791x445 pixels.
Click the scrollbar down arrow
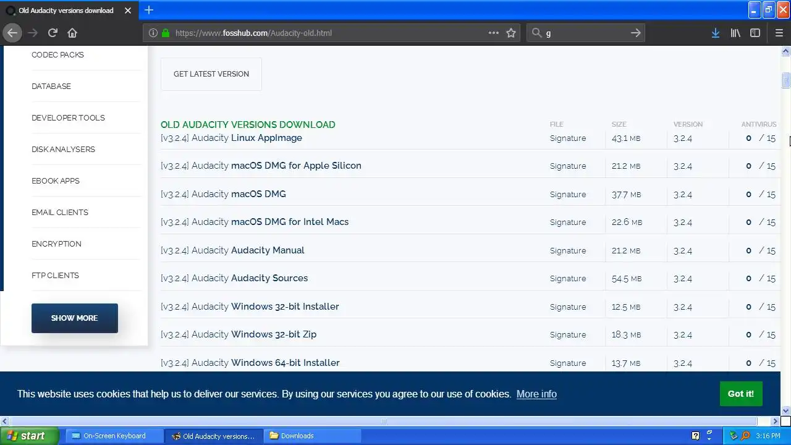tap(786, 410)
